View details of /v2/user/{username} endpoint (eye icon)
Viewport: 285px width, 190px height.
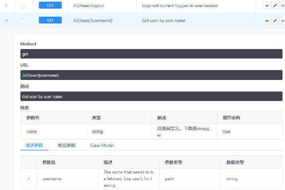(x=267, y=21)
